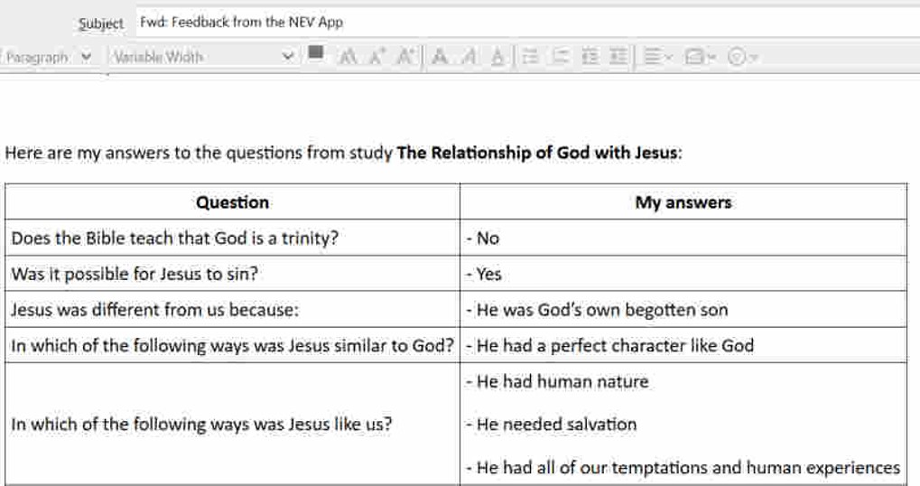
Task: Toggle bold text formatting
Action: (440, 57)
